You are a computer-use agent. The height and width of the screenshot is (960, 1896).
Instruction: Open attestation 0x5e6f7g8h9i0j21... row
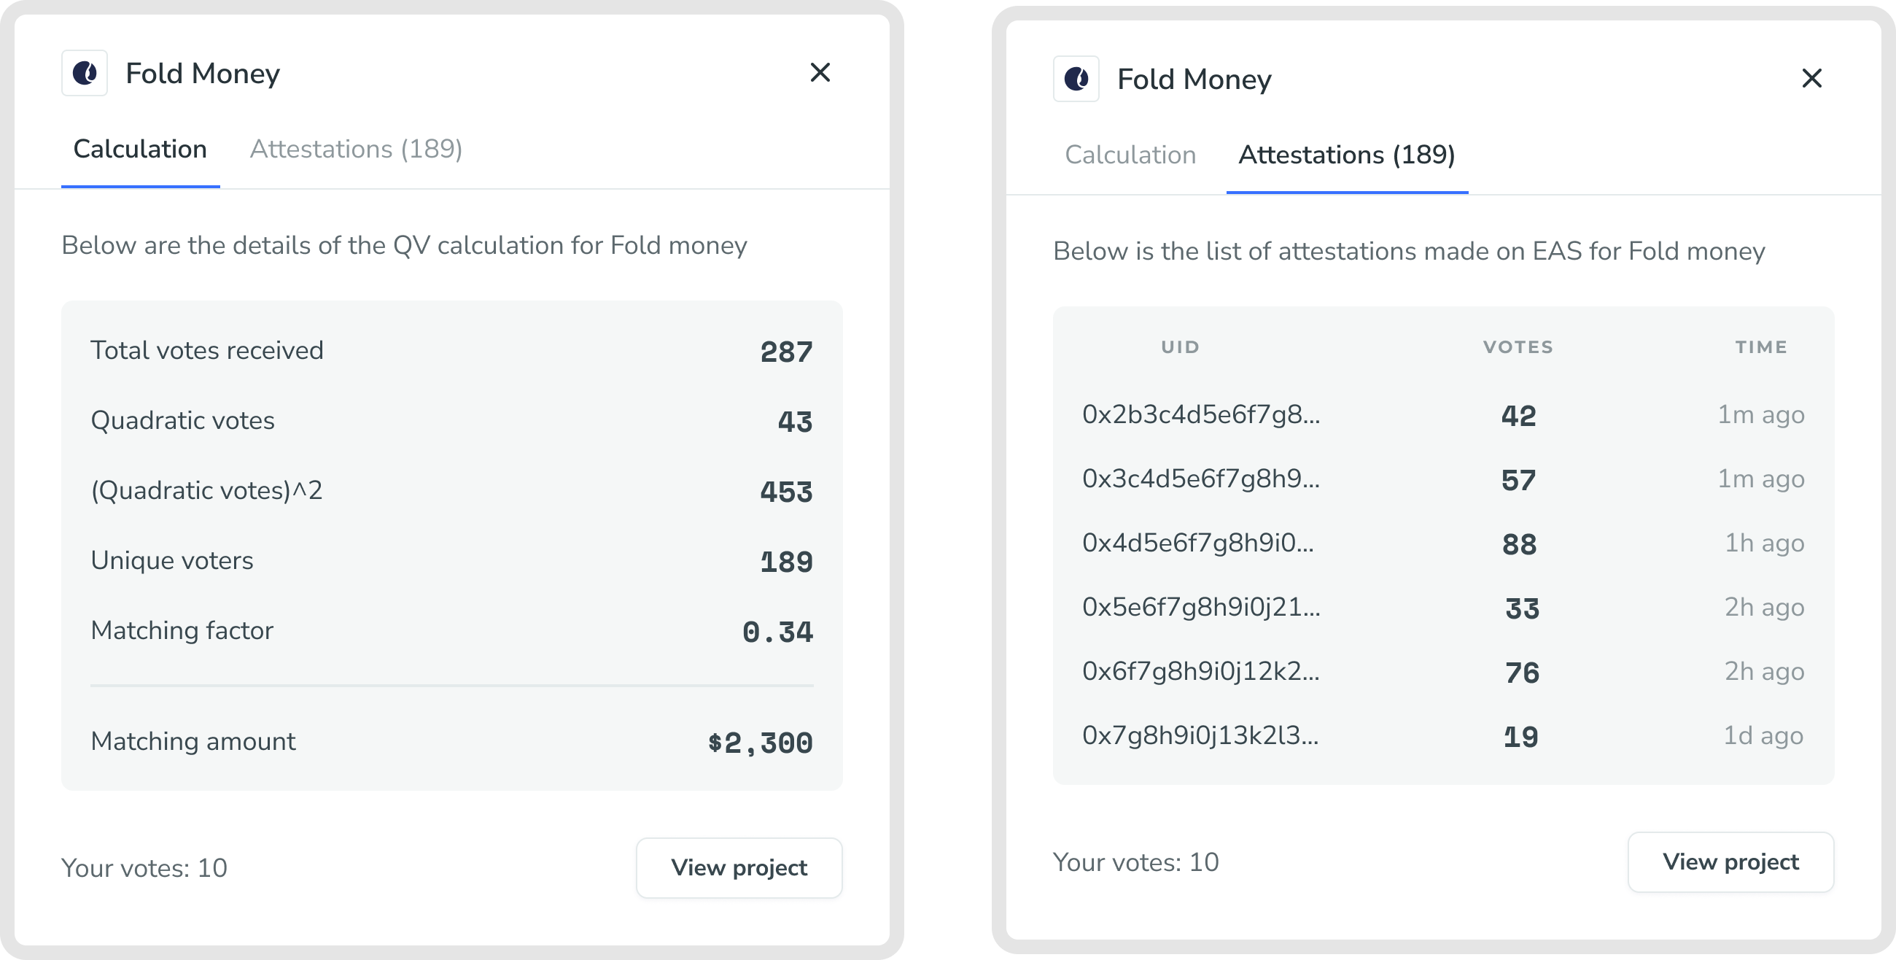[x=1200, y=608]
